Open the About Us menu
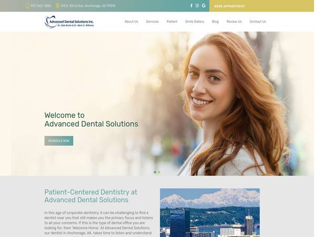 [x=131, y=22]
